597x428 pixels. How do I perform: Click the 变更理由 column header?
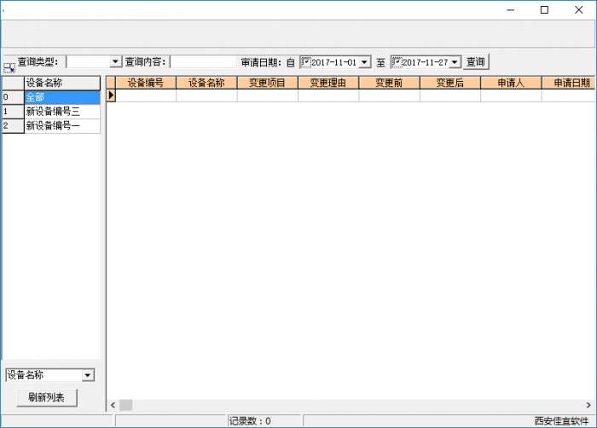(x=328, y=83)
